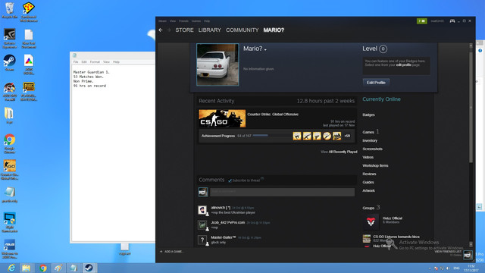Open Jcob_442 PvPro.com commenter avatar

click(x=202, y=225)
